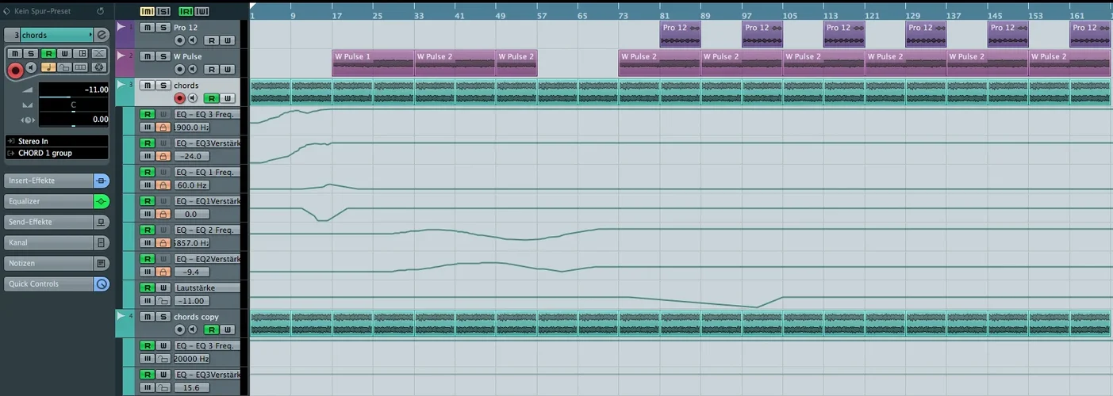Toggle Mute in the inspector for chords
Screen dimensions: 1113x396
(x=14, y=54)
